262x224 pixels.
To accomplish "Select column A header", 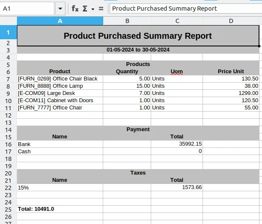I will click(x=60, y=21).
